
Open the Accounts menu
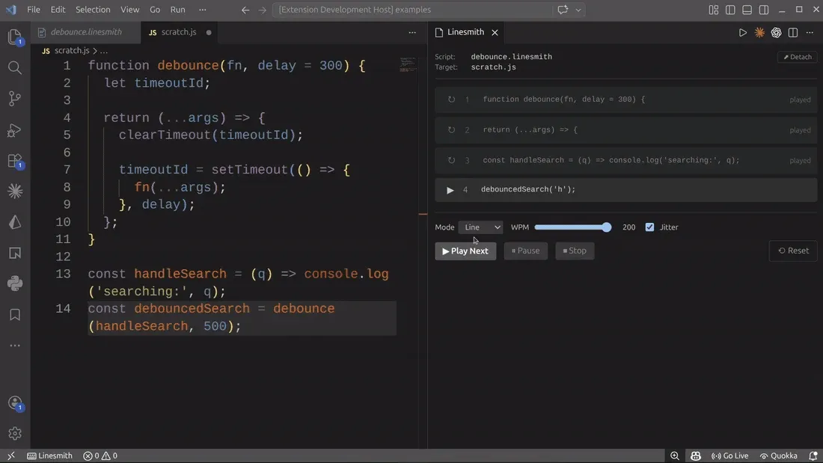pos(15,403)
